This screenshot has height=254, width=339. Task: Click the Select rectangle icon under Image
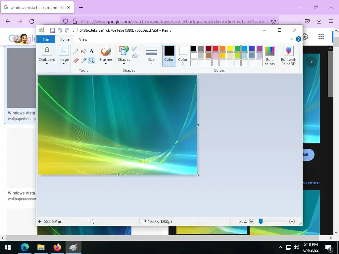pos(64,51)
